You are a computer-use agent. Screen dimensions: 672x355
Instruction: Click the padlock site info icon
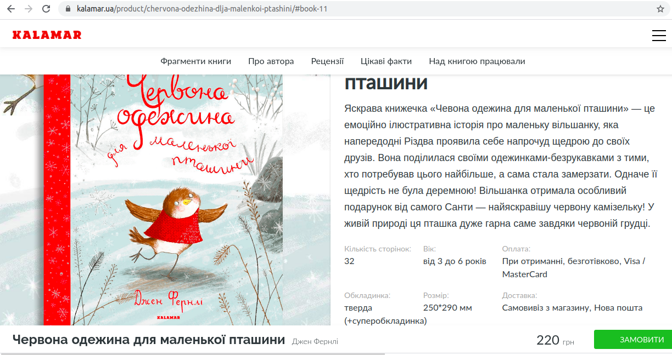point(69,9)
